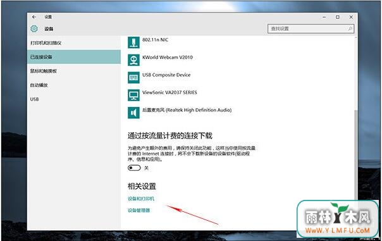
Task: Click the KWorld Webcam V2010 icon
Action: pyautogui.click(x=133, y=60)
